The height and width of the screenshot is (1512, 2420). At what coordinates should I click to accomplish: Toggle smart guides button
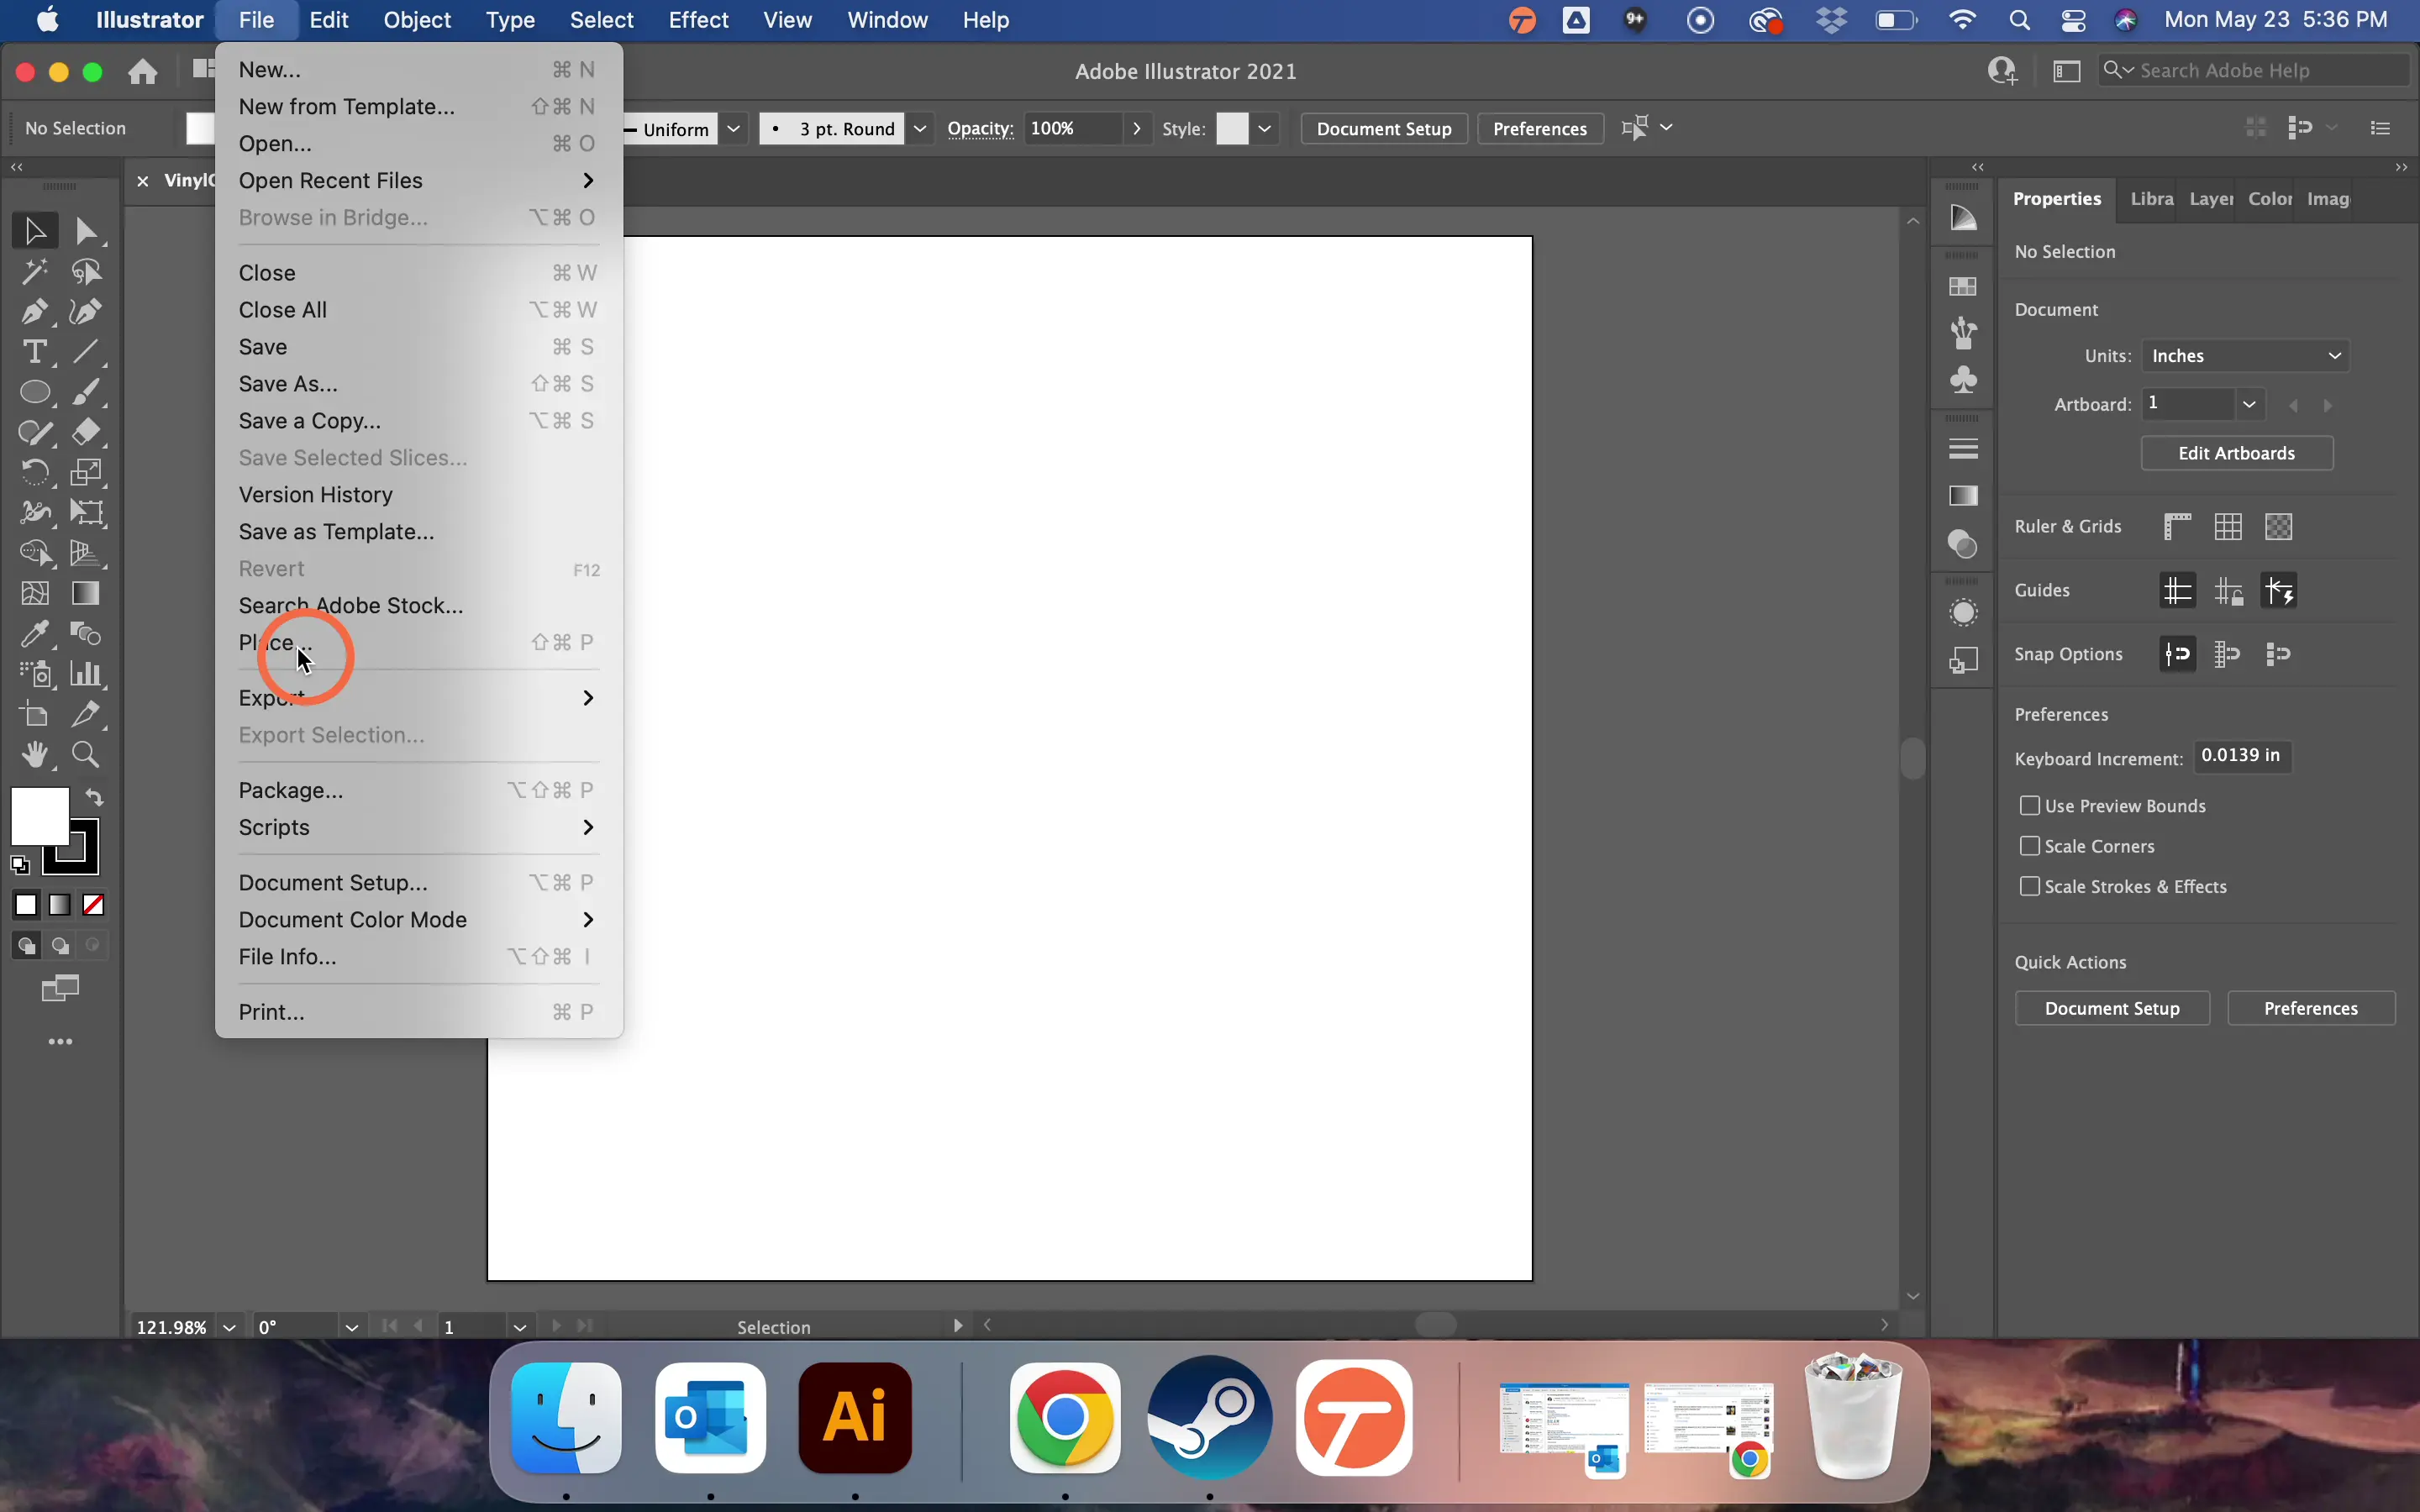[x=2279, y=591]
